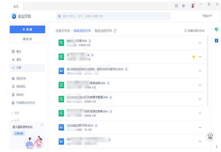Screen dimensions: 221x152
Task: Click 立即创建 in team promo
Action: pos(19,133)
